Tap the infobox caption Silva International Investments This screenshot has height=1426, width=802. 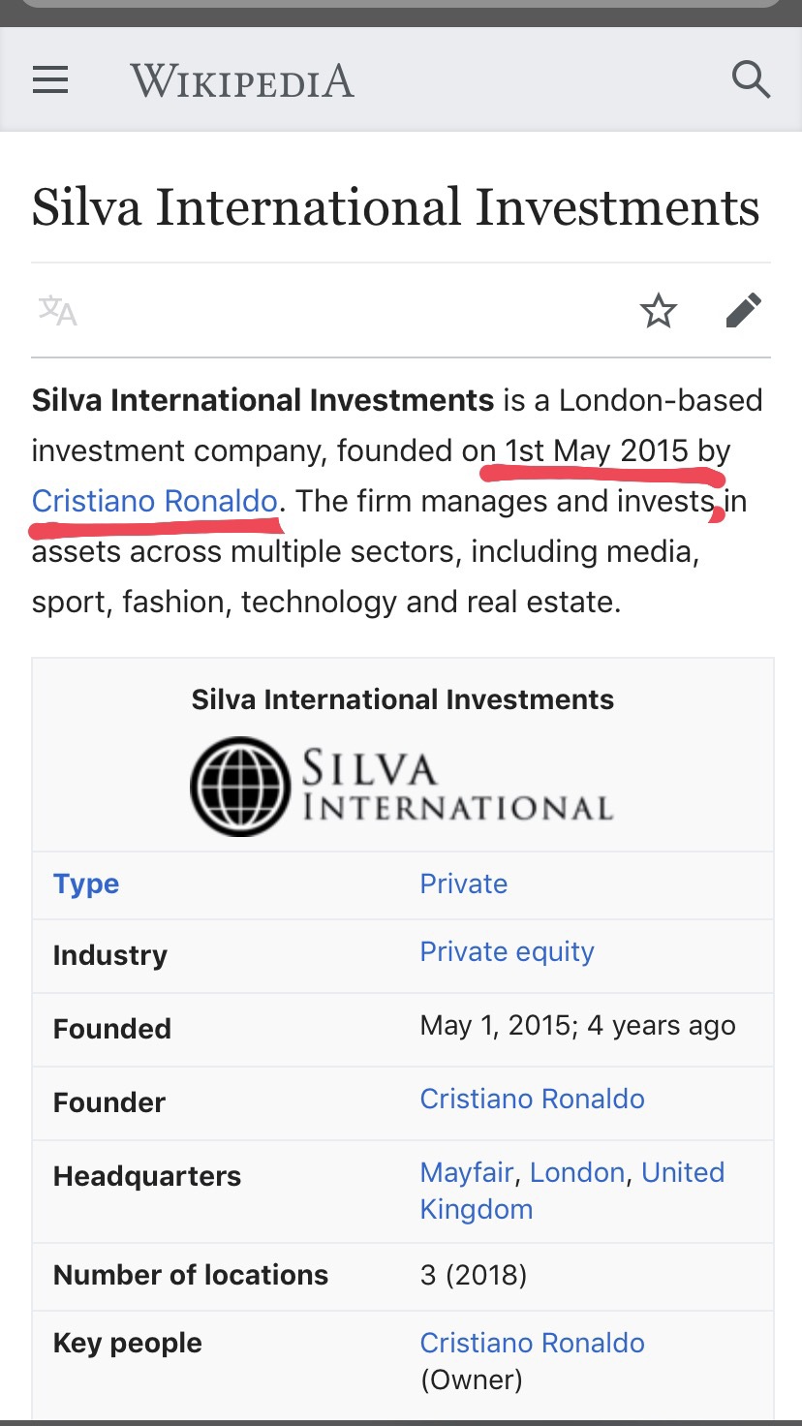(403, 699)
